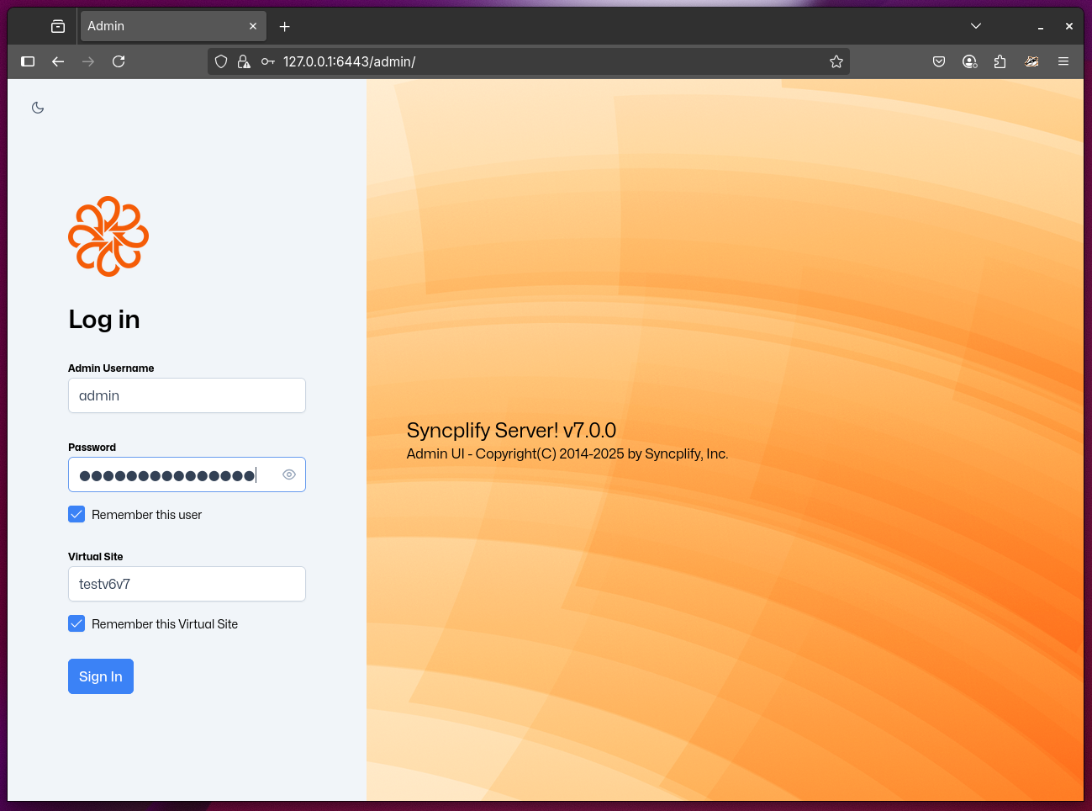Click the Save to Pocket icon
Screen dimensions: 1092x811
(x=939, y=61)
